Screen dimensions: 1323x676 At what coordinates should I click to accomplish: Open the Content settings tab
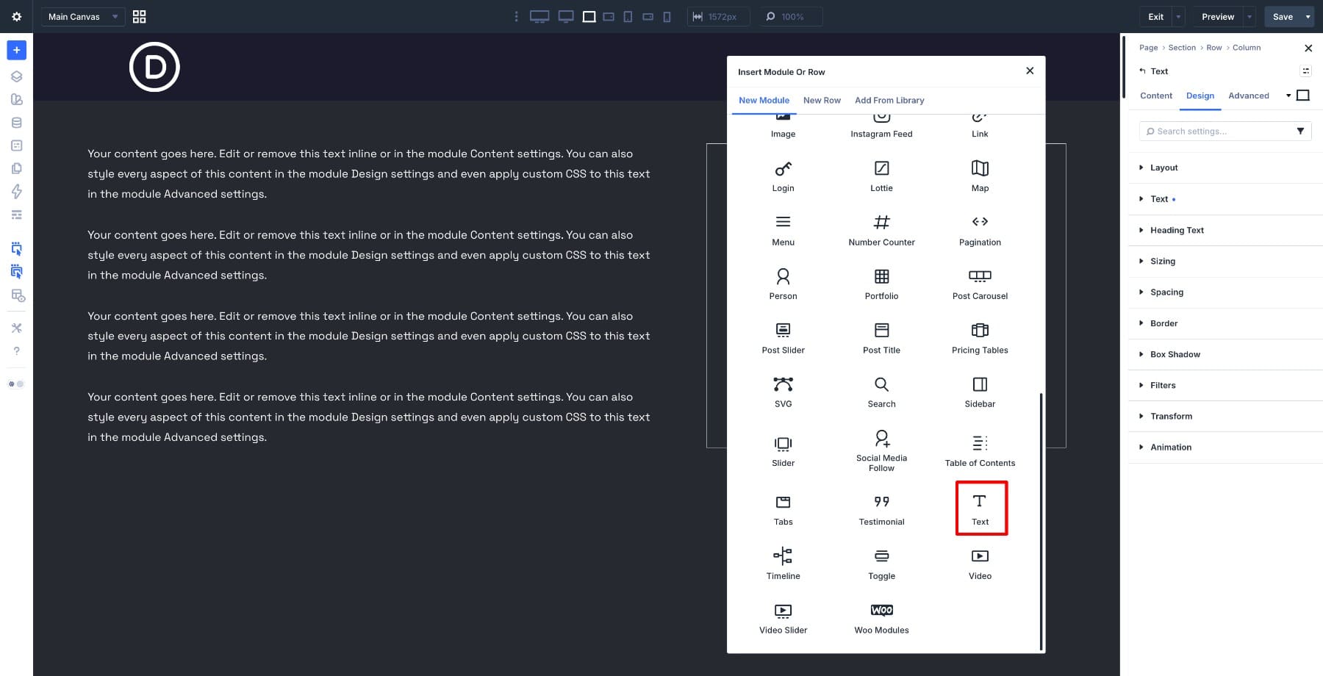pyautogui.click(x=1156, y=96)
